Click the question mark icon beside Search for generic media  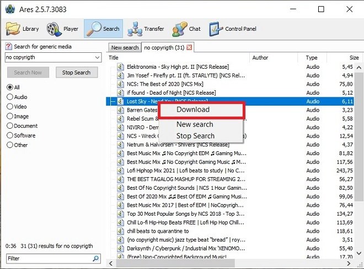pyautogui.click(x=9, y=46)
